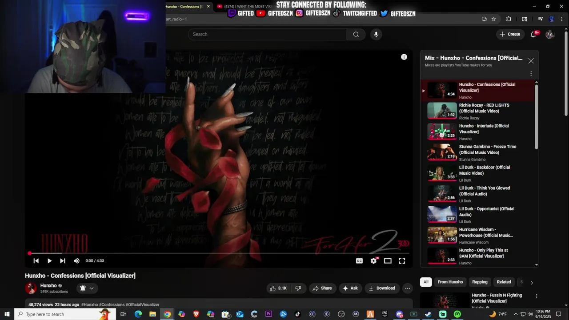Click the Ask button below the video
The image size is (569, 320).
point(350,288)
